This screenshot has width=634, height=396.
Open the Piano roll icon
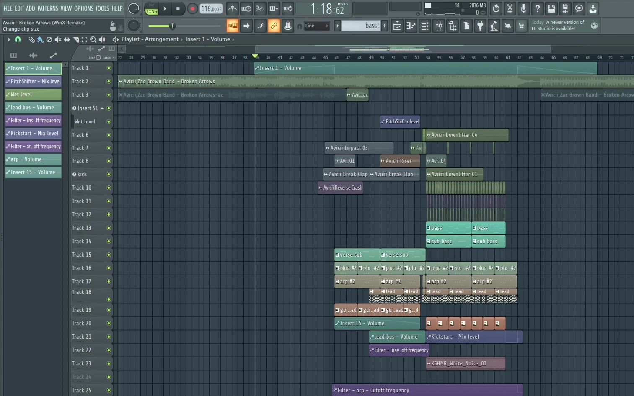411,26
